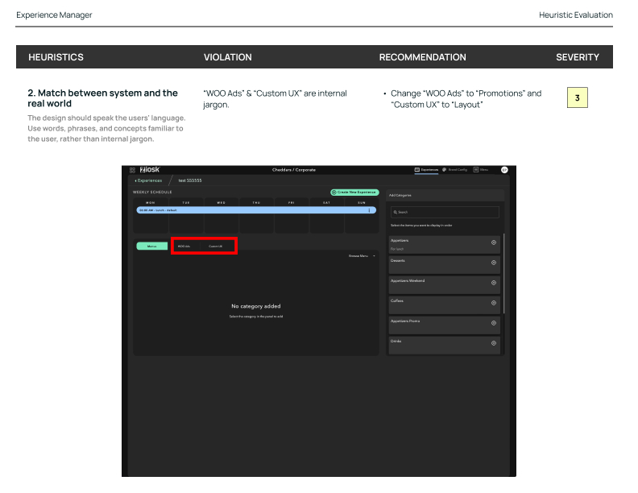Click the category Search field
This screenshot has height=493, width=638.
[444, 212]
